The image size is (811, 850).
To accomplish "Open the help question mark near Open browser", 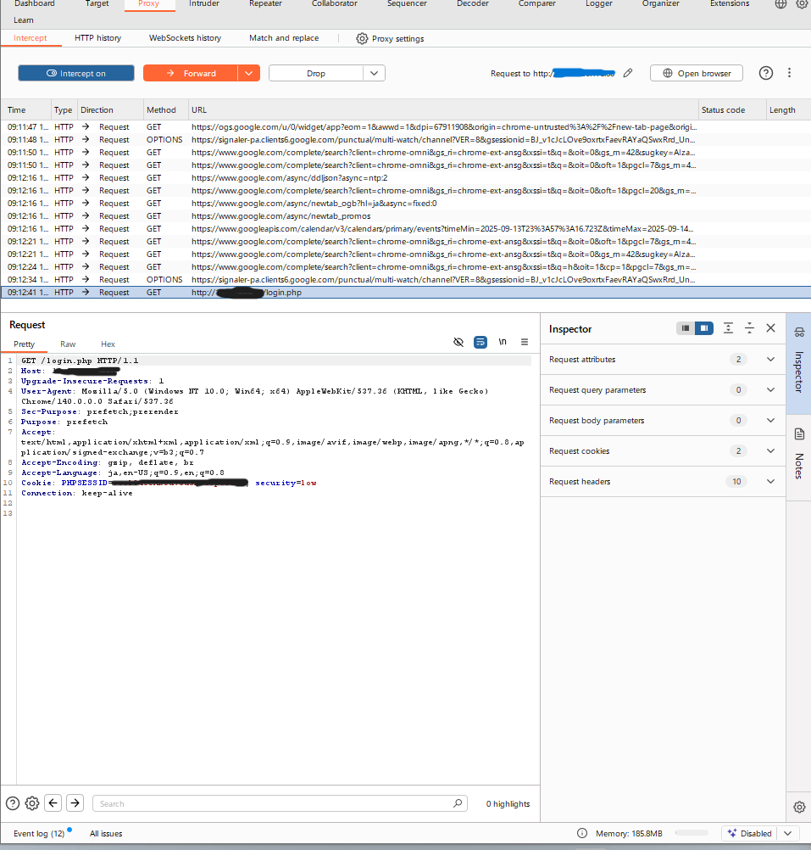I will point(765,73).
